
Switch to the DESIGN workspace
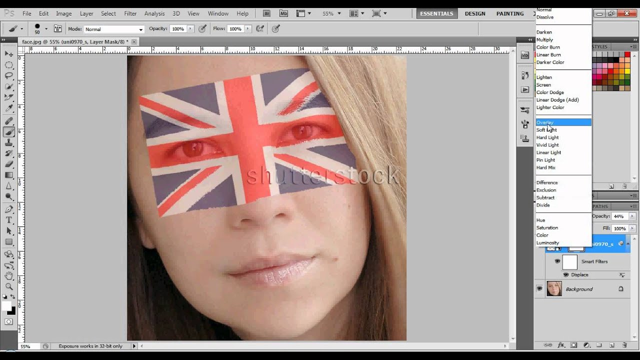coord(475,13)
